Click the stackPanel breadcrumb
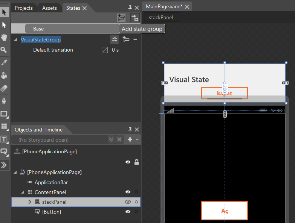 [x=161, y=17]
